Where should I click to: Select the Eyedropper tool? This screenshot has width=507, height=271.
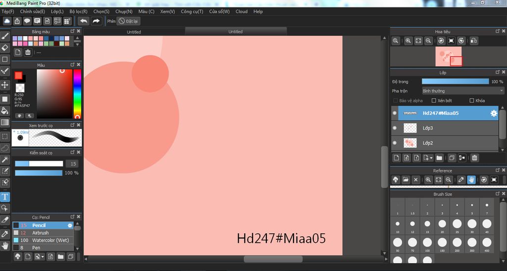click(5, 234)
